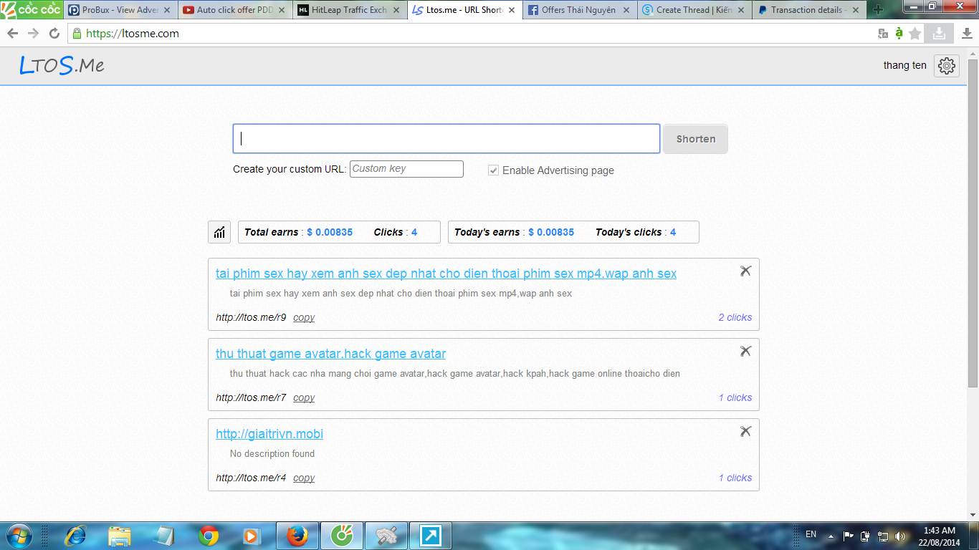The height and width of the screenshot is (550, 979).
Task: Switch to the Create Thread tab
Action: pos(693,10)
